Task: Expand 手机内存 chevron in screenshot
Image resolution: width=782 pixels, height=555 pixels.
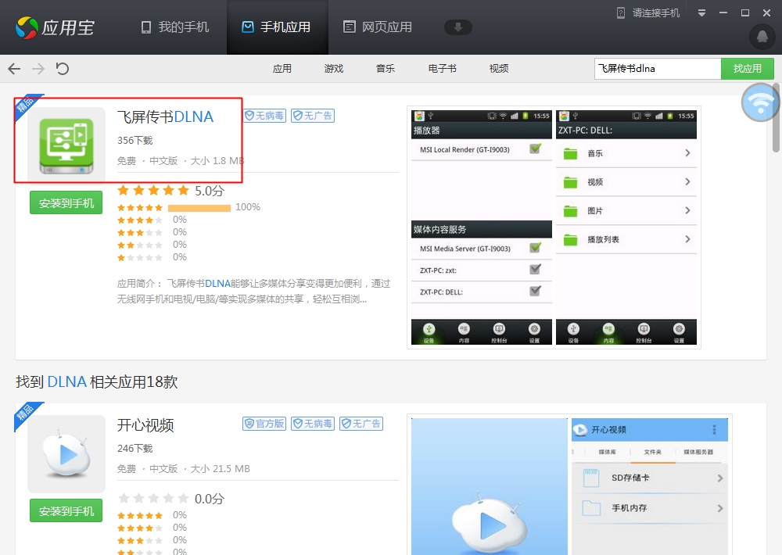Action: point(719,509)
